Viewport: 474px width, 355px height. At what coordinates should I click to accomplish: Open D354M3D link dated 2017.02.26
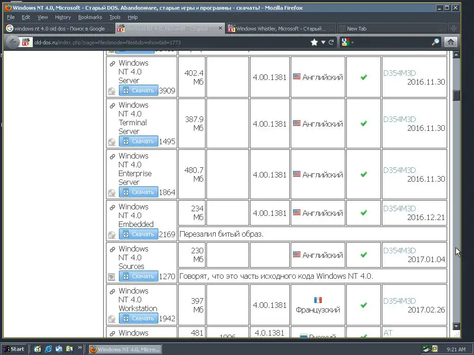click(399, 300)
